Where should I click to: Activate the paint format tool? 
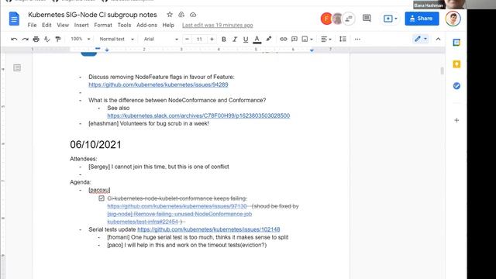[58, 40]
